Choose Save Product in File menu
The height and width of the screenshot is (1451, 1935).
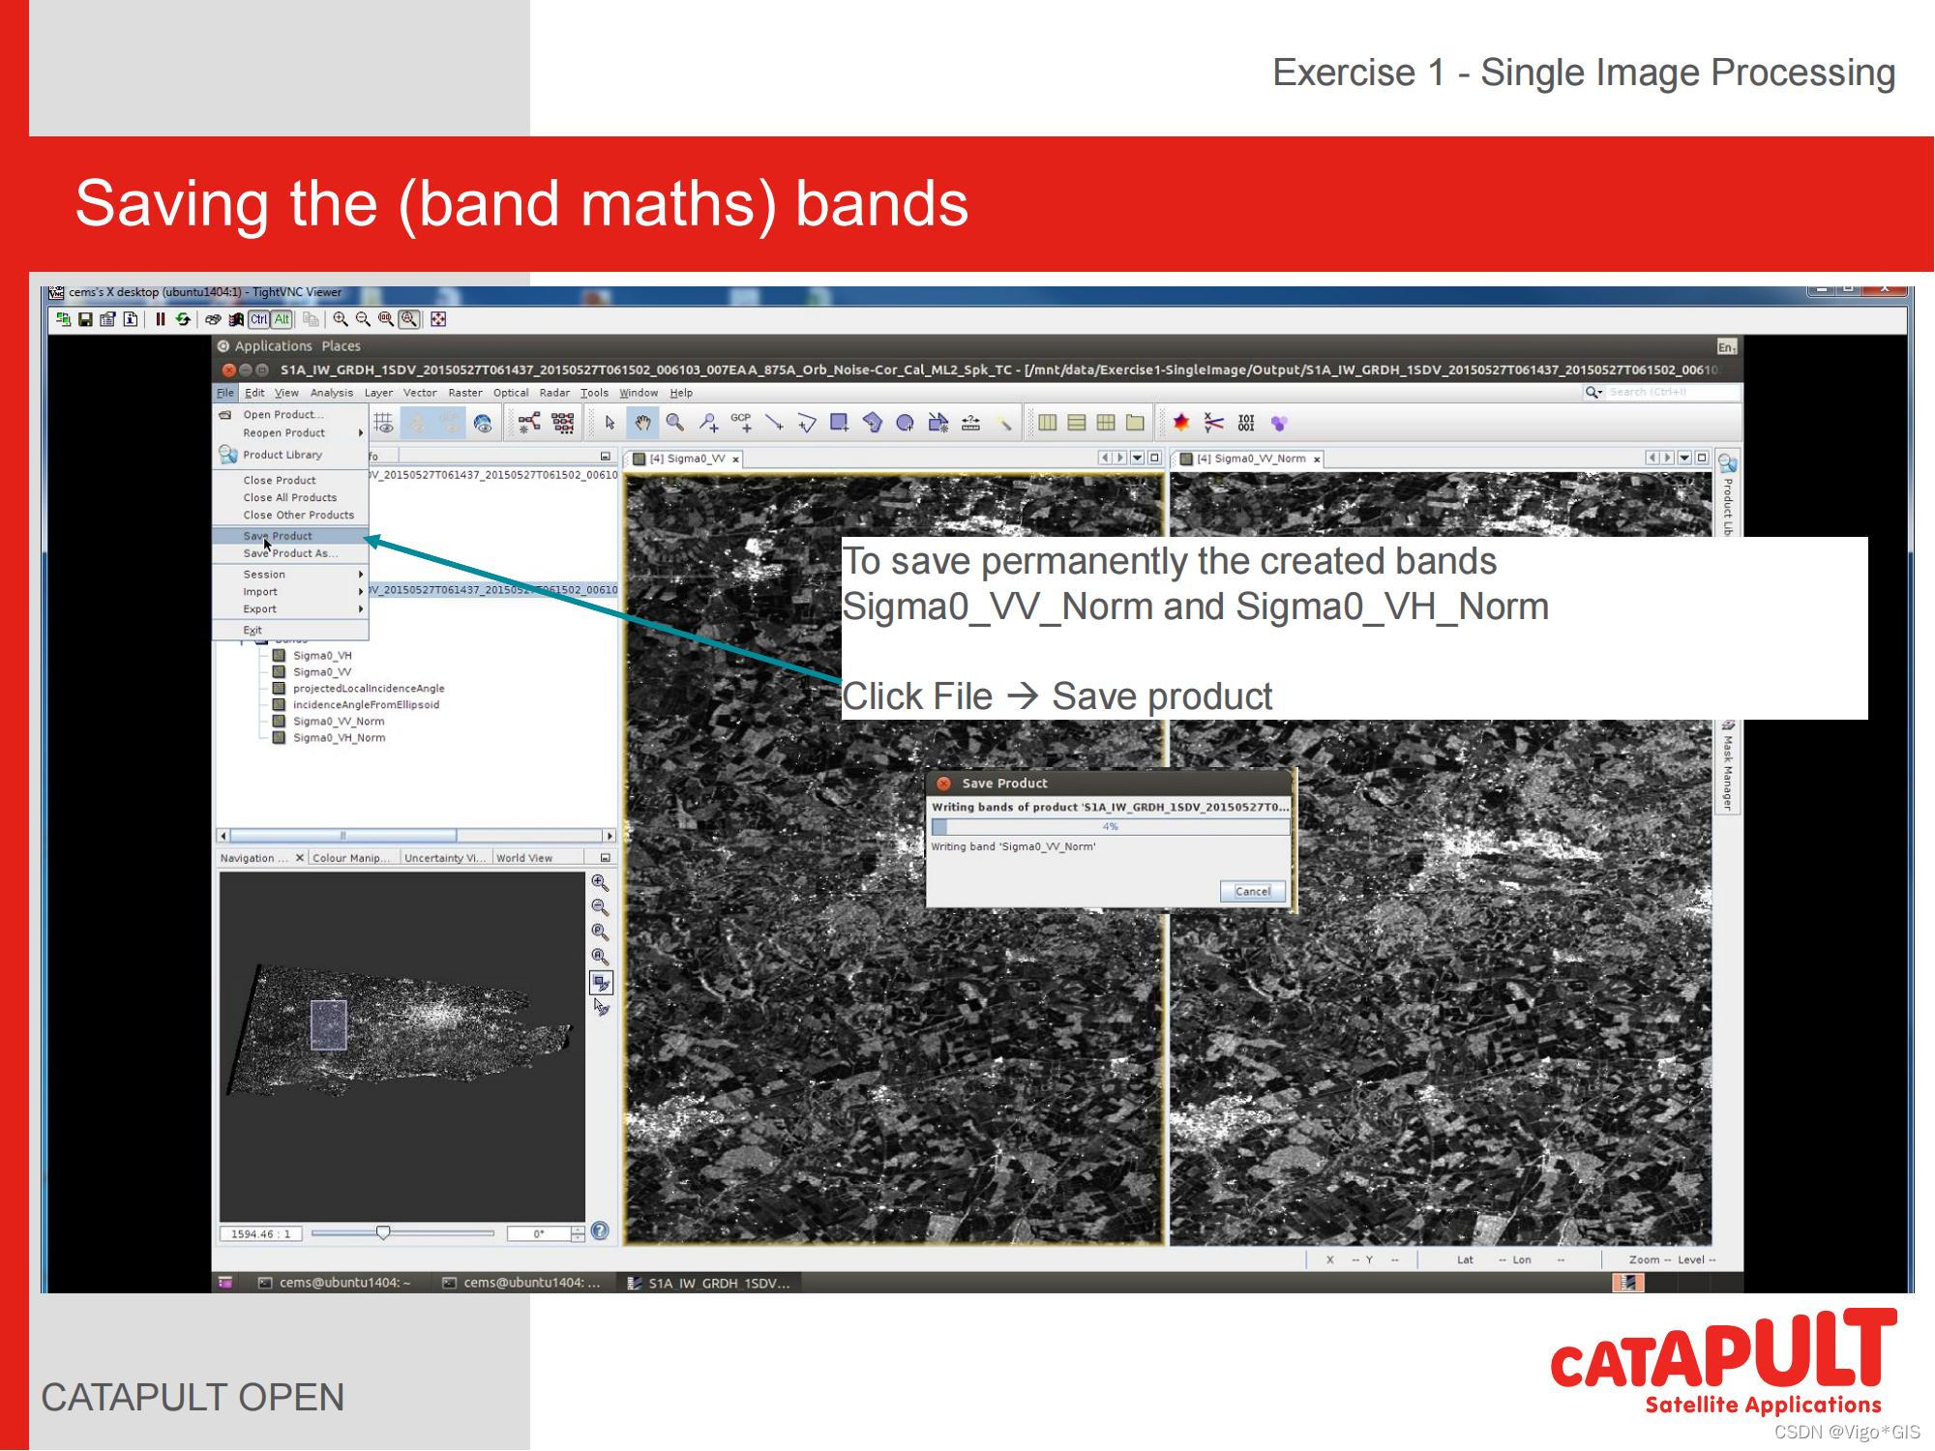[x=290, y=536]
